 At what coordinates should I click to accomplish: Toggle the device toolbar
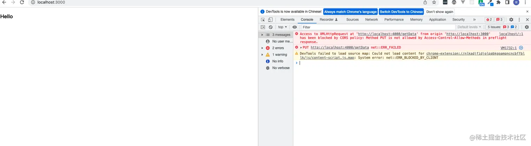coord(270,20)
